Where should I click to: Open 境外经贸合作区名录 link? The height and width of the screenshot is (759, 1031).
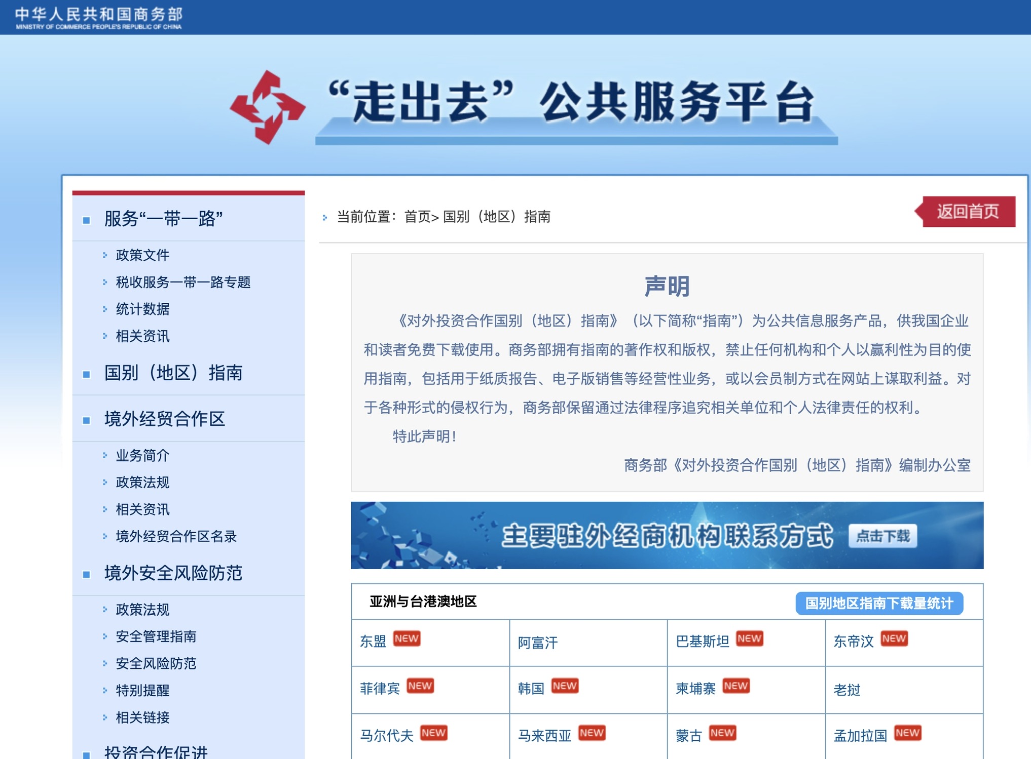[176, 536]
